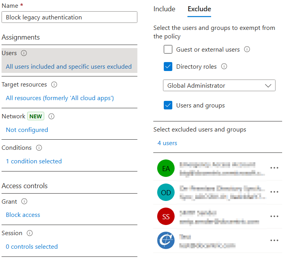Click the 1 condition selected link
The image size is (286, 258).
click(x=34, y=161)
